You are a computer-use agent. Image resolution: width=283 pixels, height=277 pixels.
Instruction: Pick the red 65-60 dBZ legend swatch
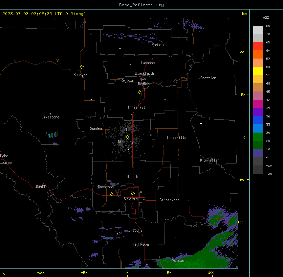coord(258,46)
